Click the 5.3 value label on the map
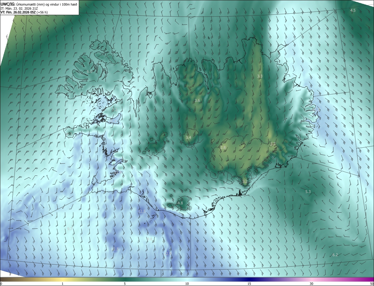374x286 pixels. (308, 192)
